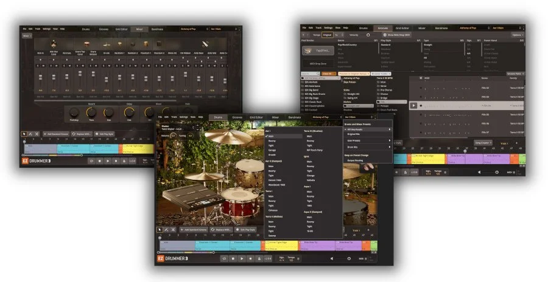This screenshot has height=282, width=548.
Task: Click Add Standard Groove in the Mixer window
Action: (x=55, y=134)
